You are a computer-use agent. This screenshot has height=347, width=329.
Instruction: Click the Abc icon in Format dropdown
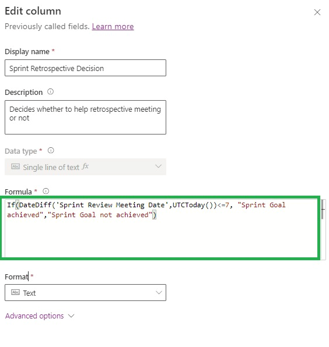pyautogui.click(x=16, y=292)
